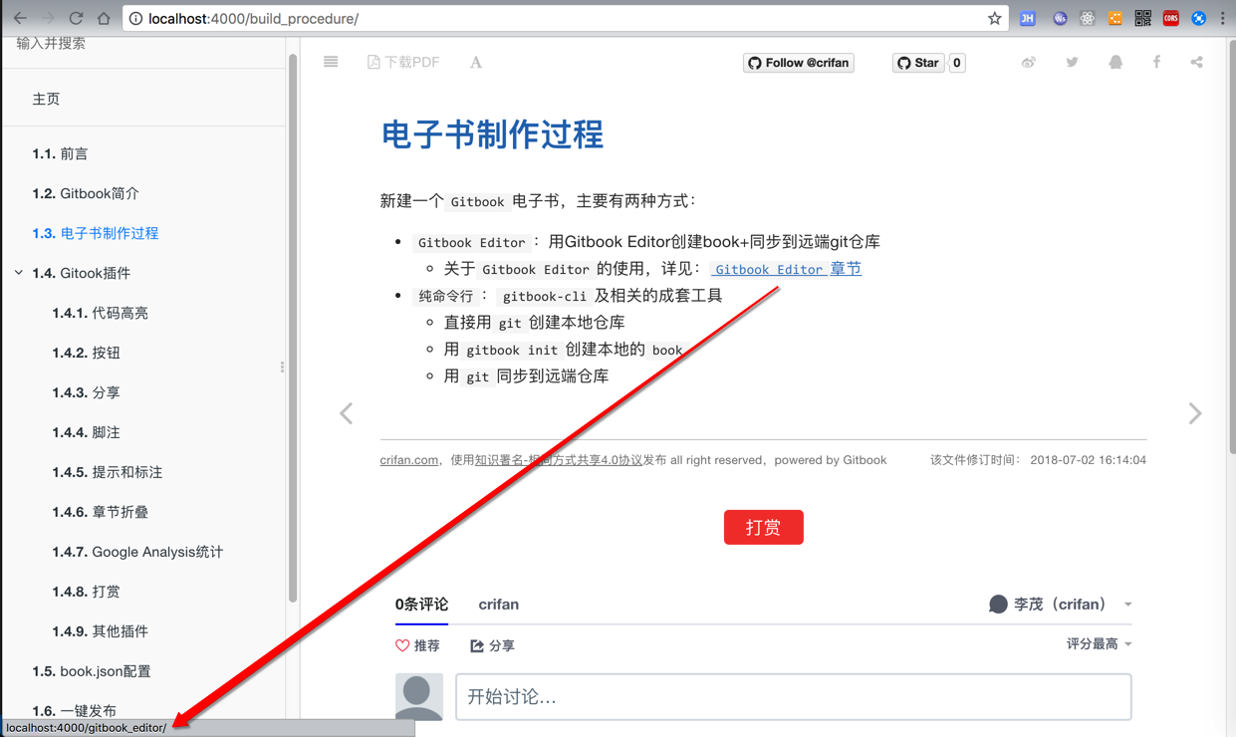Recommend the discussion with 推荐
The height and width of the screenshot is (738, 1236).
[417, 645]
